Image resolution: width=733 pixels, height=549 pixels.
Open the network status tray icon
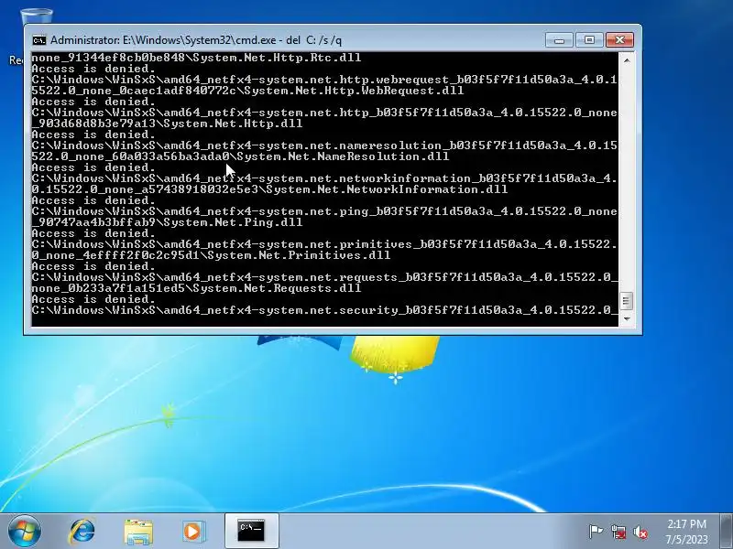[618, 532]
